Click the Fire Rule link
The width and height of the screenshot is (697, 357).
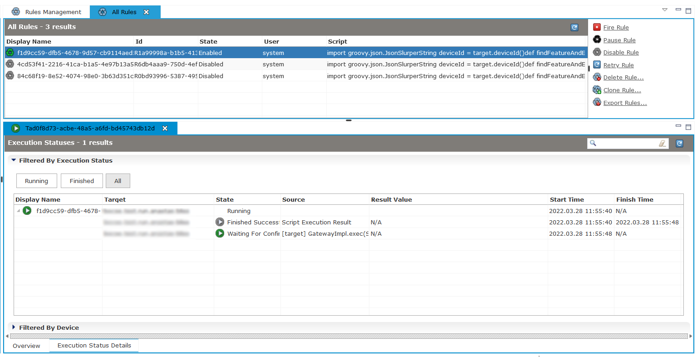(x=616, y=28)
